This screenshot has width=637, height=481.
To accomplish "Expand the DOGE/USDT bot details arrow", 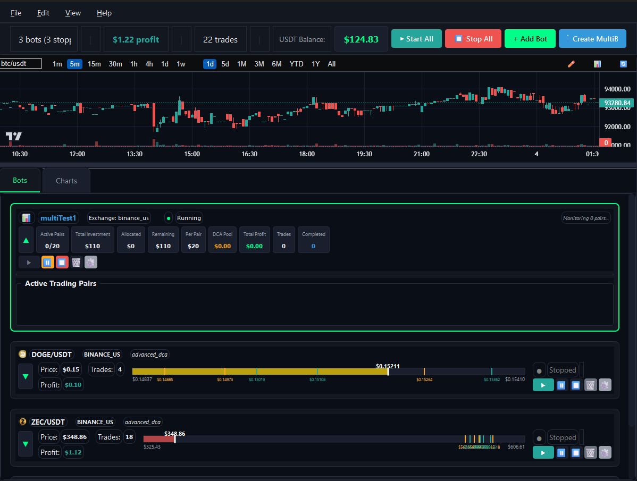I will [x=25, y=376].
